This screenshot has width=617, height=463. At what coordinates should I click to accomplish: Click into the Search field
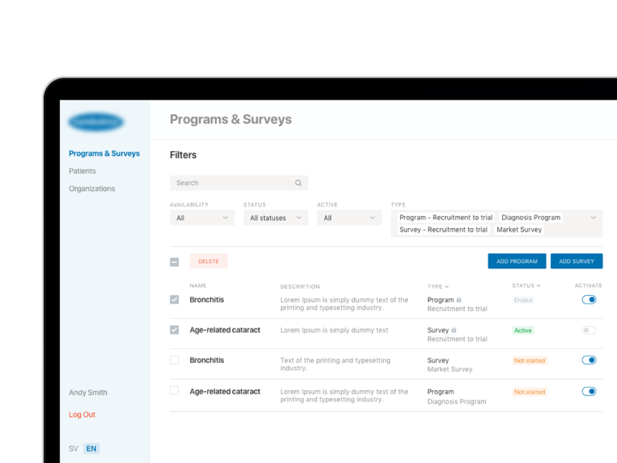[239, 183]
